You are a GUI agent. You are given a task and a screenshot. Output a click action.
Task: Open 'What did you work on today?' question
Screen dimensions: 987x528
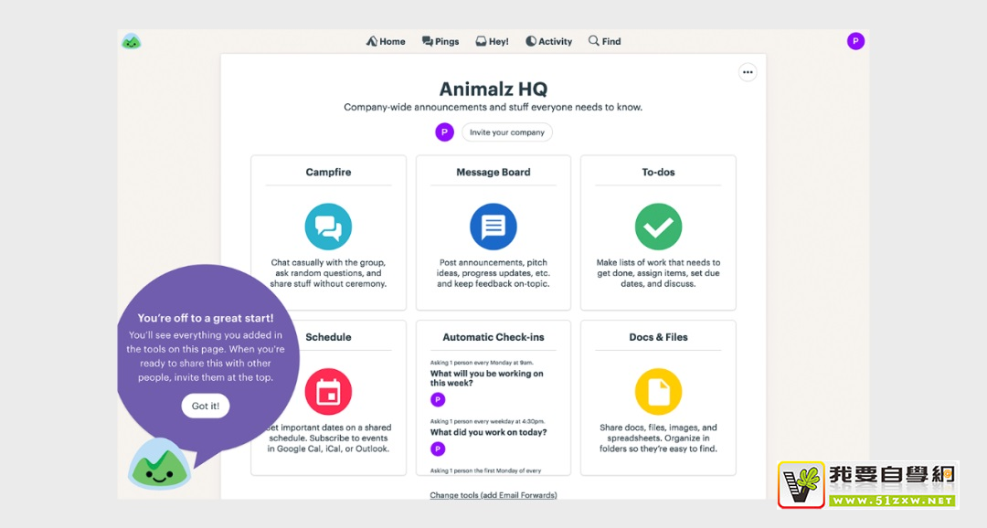click(488, 432)
